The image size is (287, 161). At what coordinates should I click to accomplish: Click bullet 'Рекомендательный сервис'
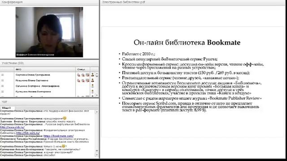tap(180, 78)
